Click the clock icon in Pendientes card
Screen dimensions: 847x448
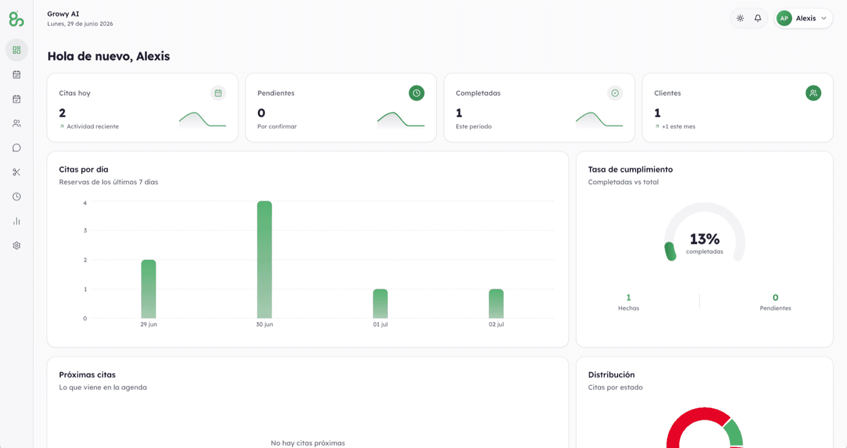[416, 93]
